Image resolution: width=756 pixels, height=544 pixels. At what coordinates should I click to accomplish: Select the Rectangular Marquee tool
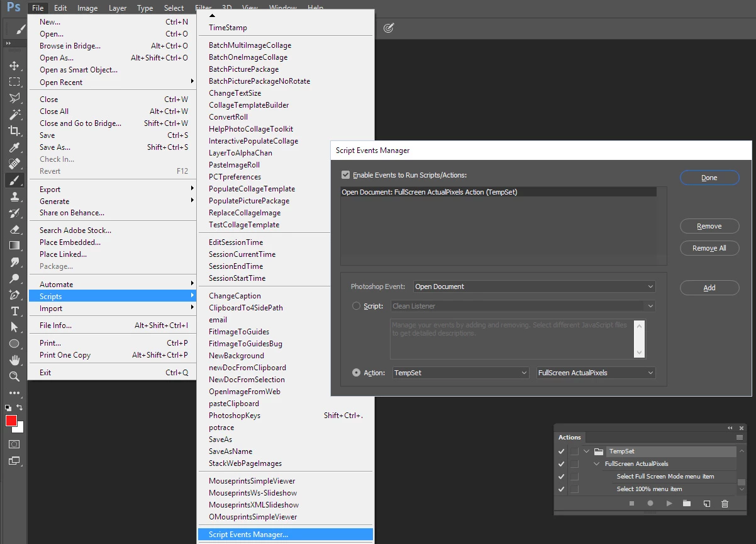(x=14, y=82)
